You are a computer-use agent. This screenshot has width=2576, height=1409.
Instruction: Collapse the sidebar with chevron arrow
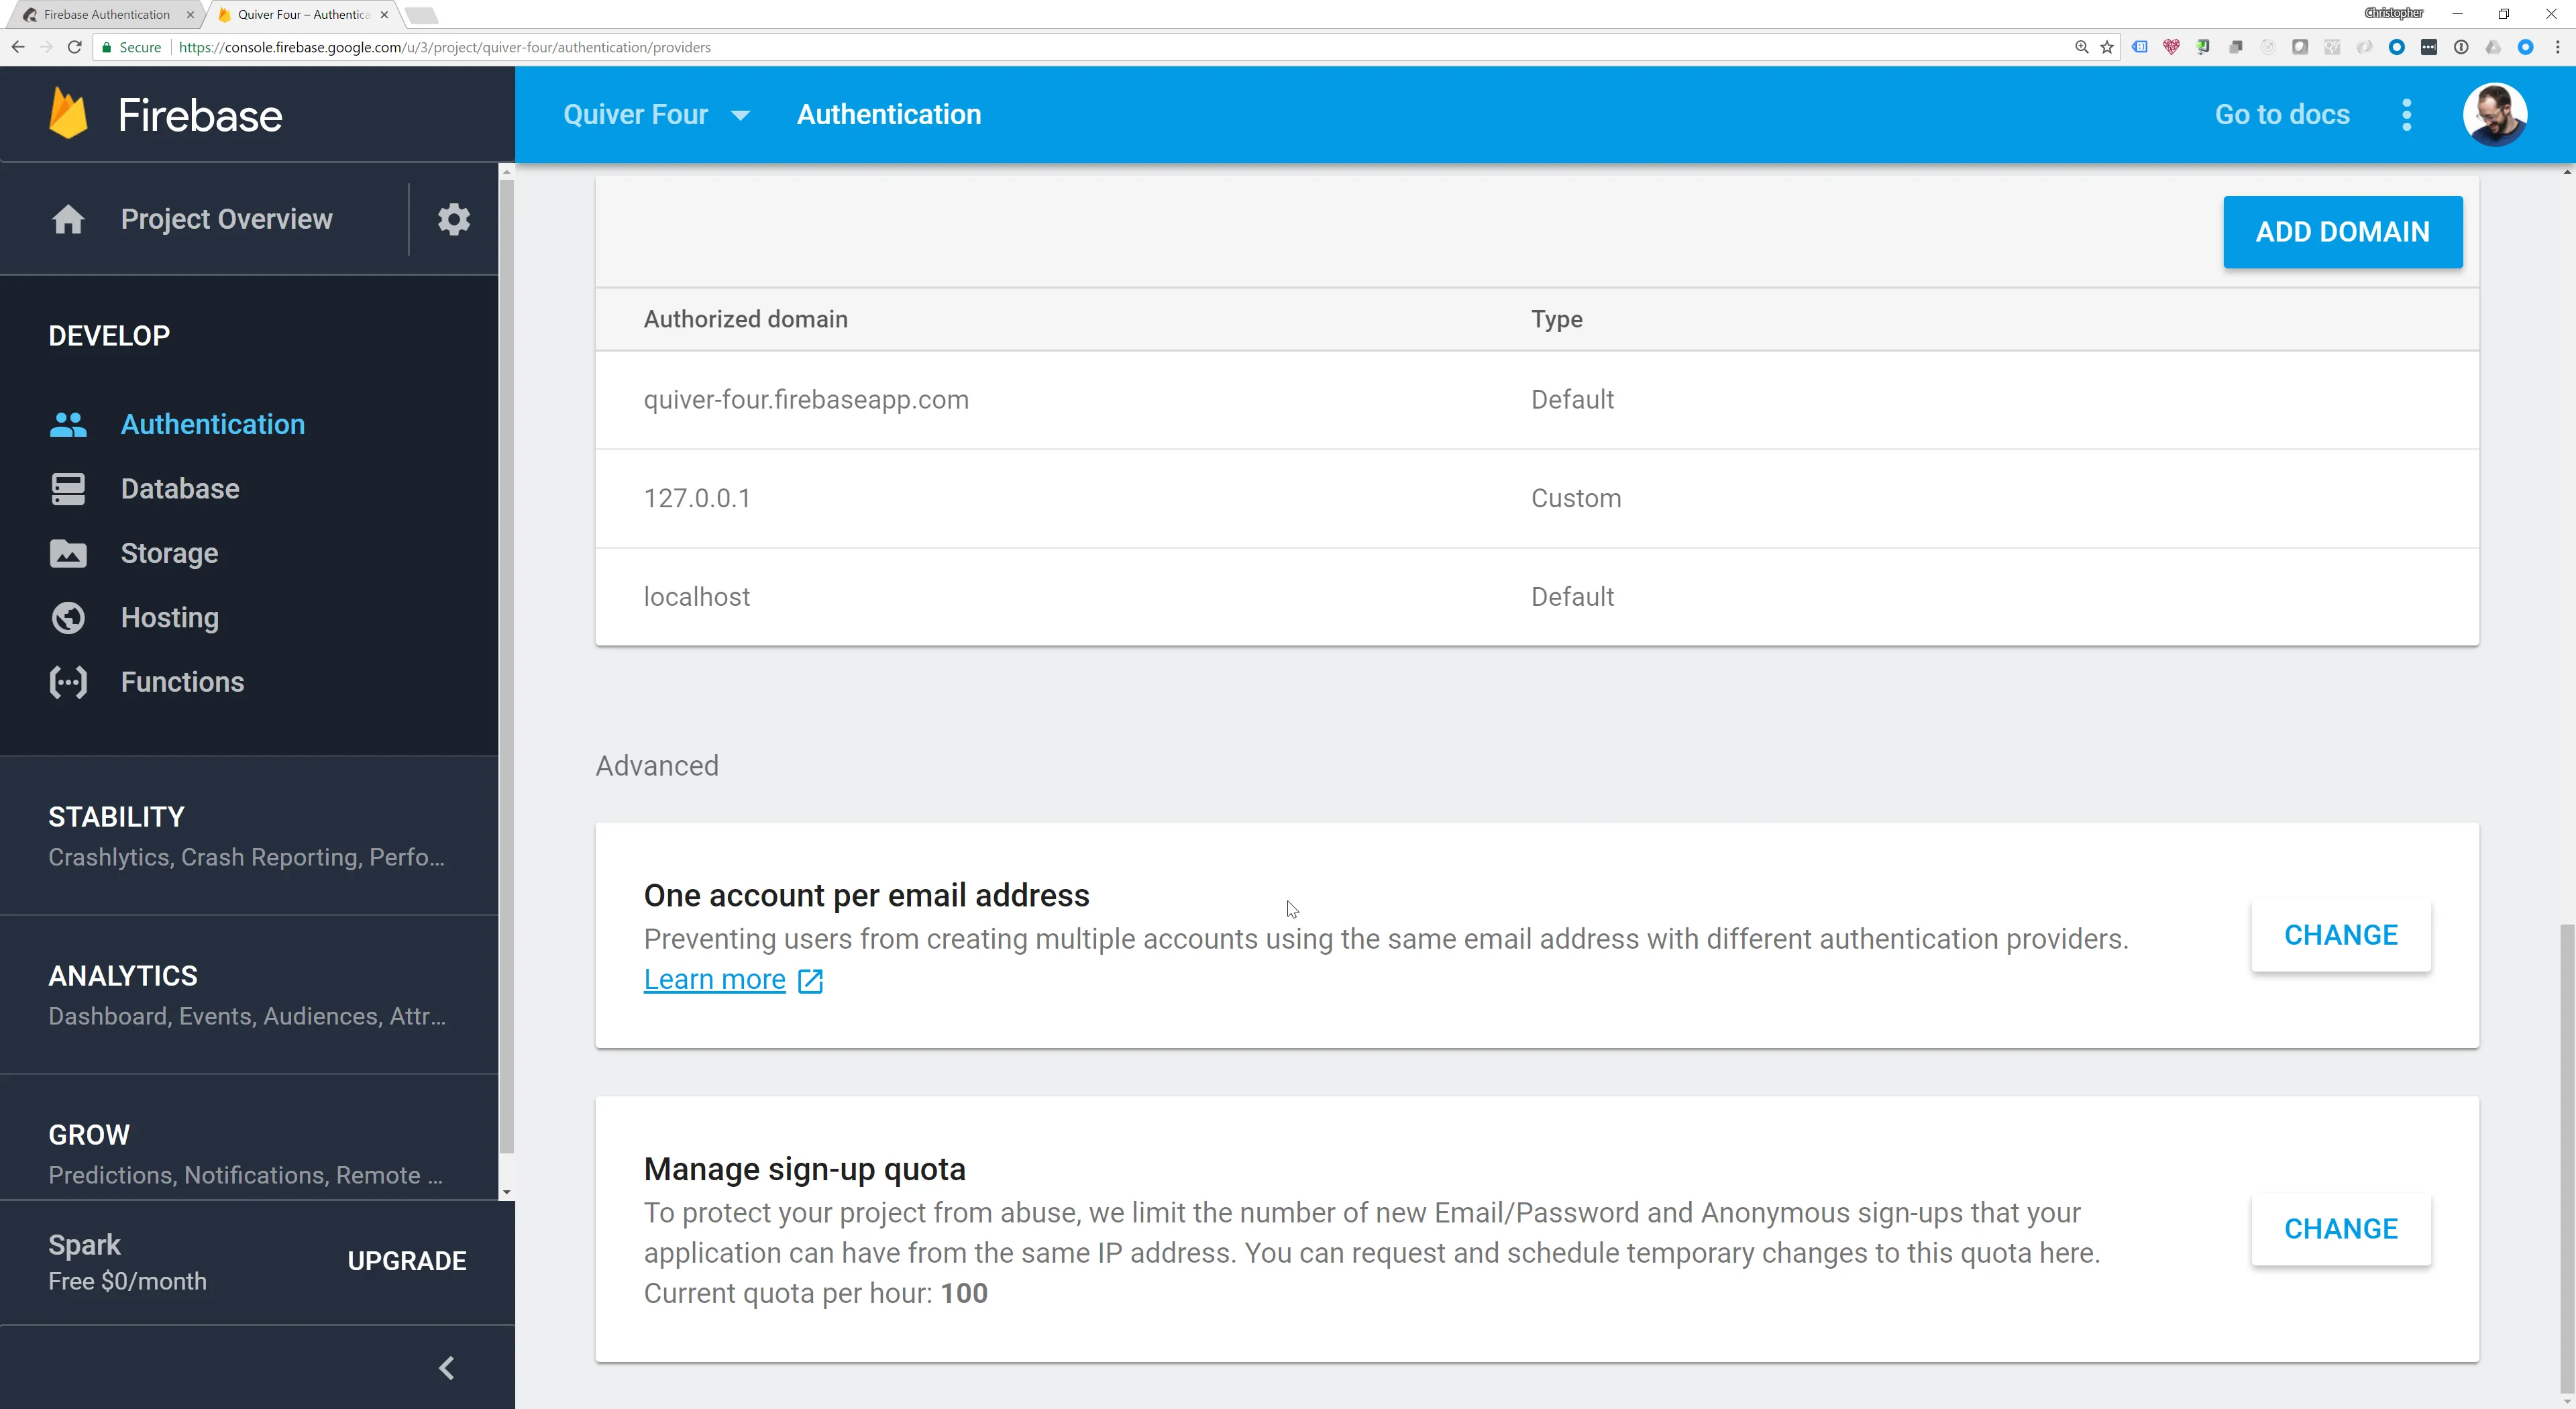coord(447,1367)
